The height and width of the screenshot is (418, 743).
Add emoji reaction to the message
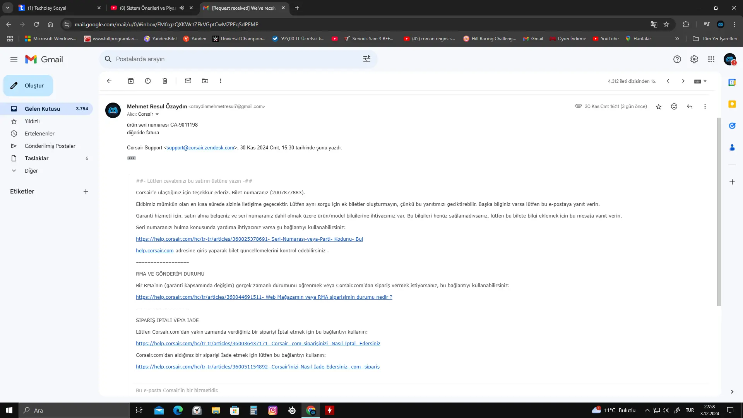click(674, 106)
